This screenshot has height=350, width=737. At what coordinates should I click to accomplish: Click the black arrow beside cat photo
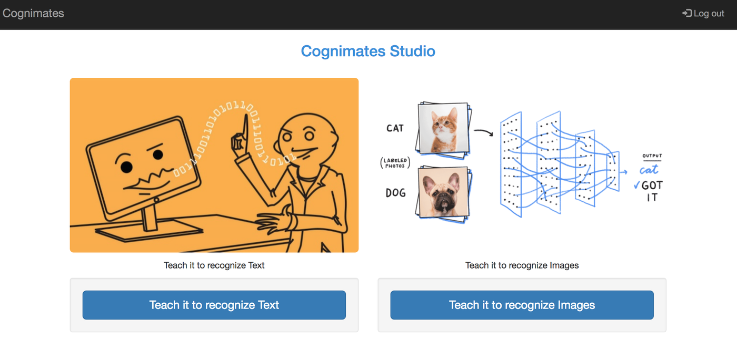[483, 132]
